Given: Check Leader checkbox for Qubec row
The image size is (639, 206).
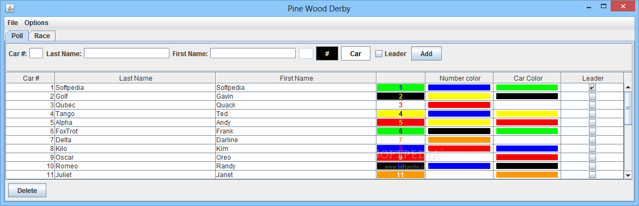Looking at the screenshot, I should point(592,105).
